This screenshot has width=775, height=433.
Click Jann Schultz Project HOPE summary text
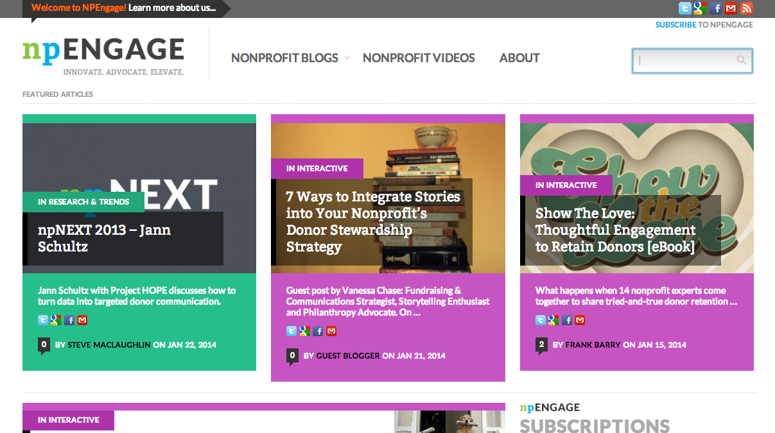coord(137,296)
